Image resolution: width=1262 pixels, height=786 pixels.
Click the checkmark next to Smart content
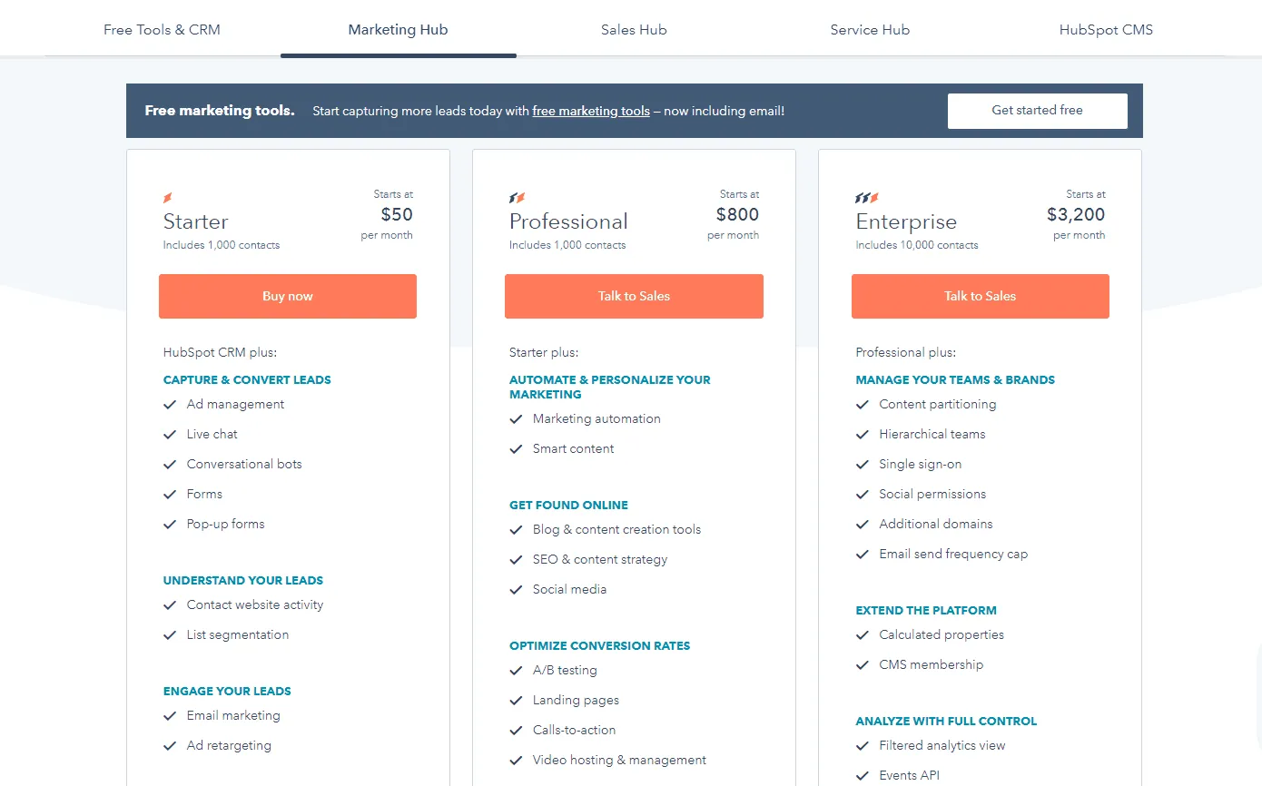pyautogui.click(x=516, y=449)
